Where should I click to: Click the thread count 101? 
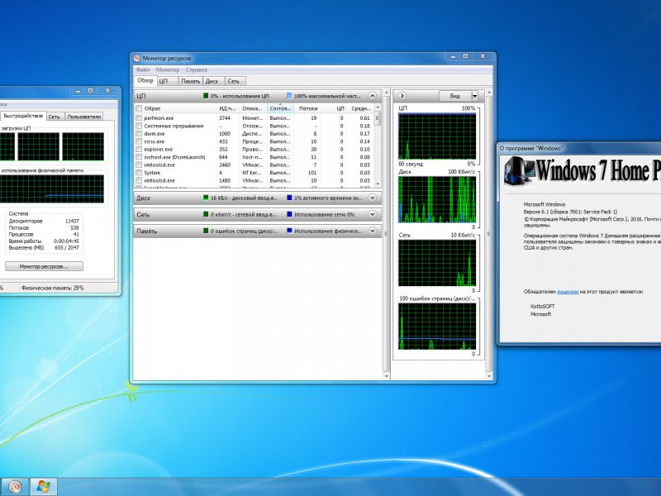pos(312,173)
